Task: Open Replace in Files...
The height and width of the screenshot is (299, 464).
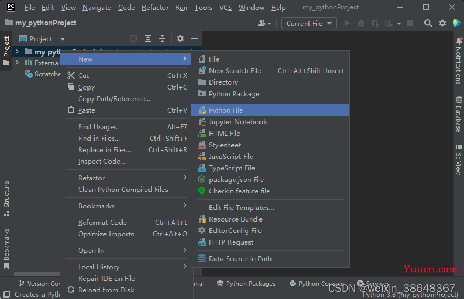Action: coord(126,150)
